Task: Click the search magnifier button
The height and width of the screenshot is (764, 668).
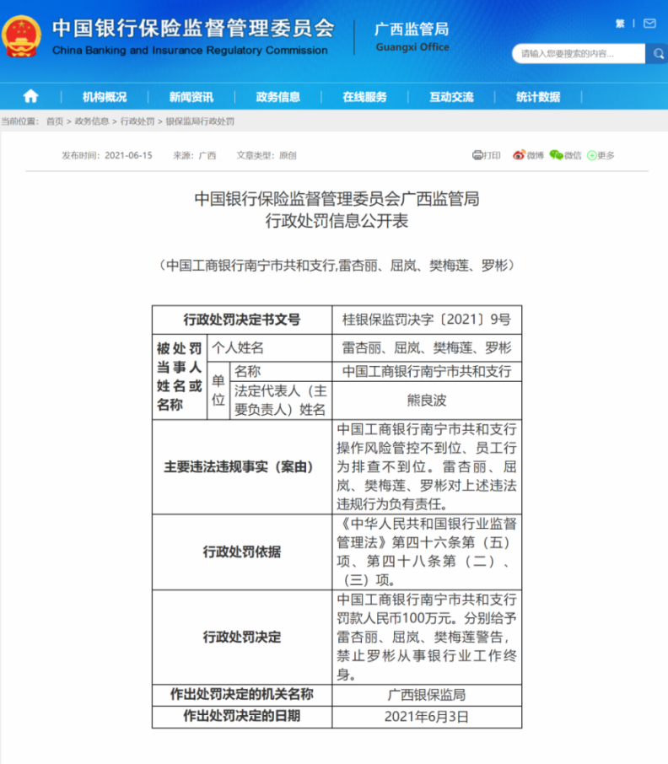Action: (x=658, y=54)
